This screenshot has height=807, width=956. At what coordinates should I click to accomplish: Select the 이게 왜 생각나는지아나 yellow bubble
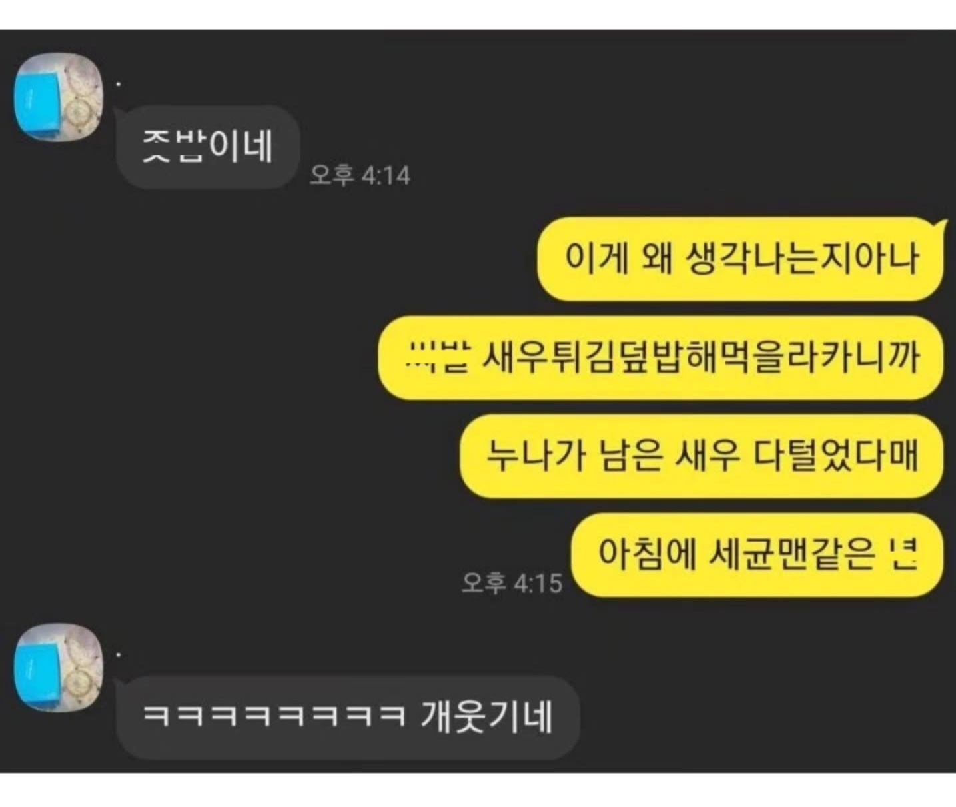(741, 259)
